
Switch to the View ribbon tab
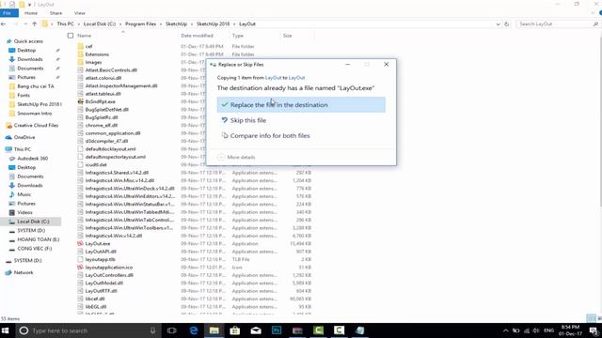click(79, 13)
